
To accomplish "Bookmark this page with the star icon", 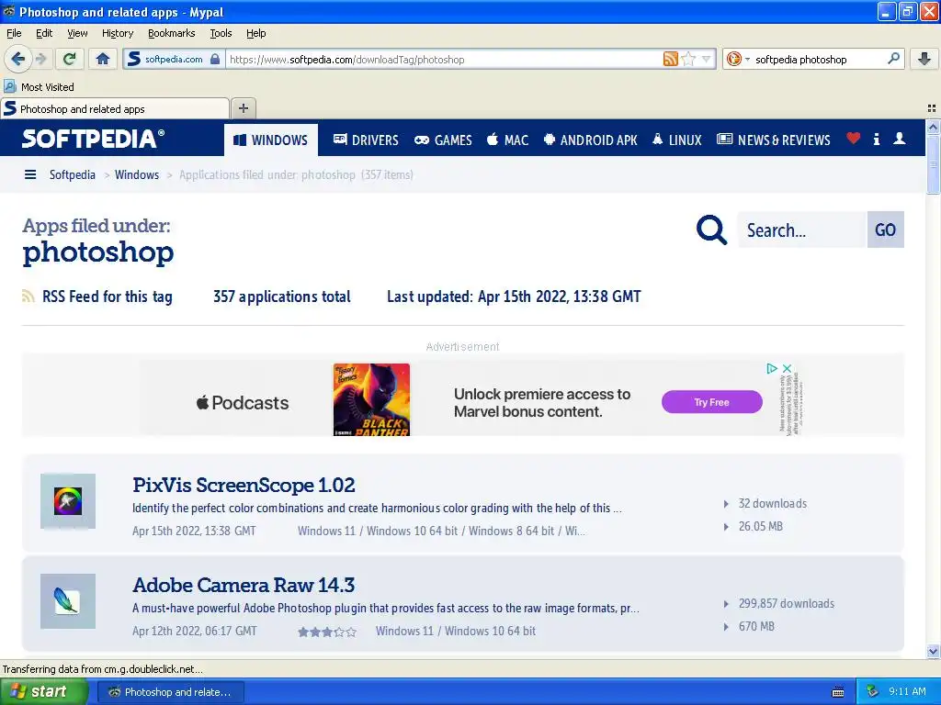I will (689, 59).
